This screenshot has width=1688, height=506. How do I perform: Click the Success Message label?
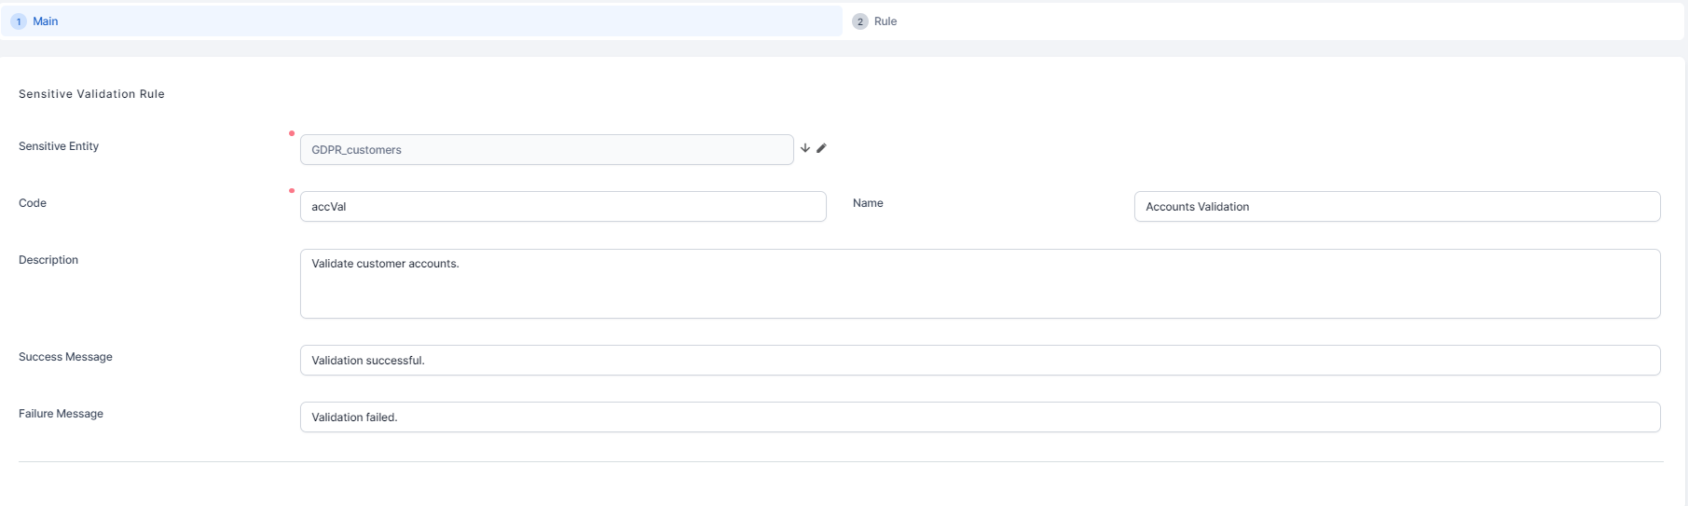click(65, 357)
